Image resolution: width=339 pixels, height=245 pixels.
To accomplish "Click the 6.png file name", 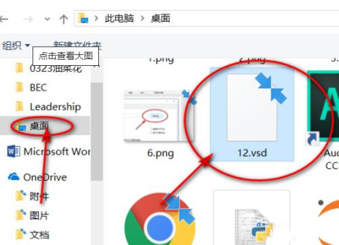I will (x=161, y=153).
